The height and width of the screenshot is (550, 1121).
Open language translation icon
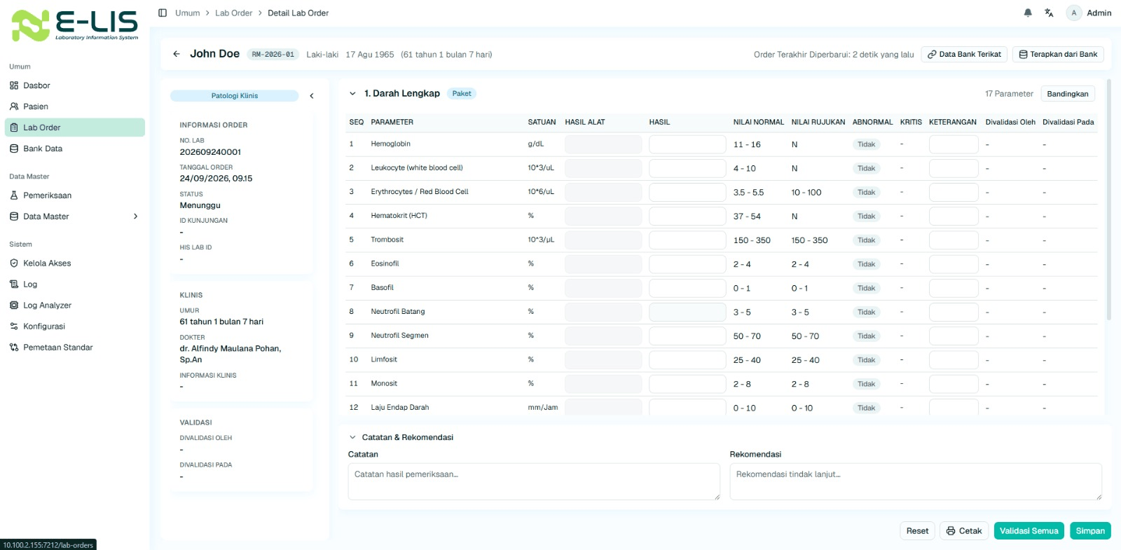click(x=1049, y=13)
